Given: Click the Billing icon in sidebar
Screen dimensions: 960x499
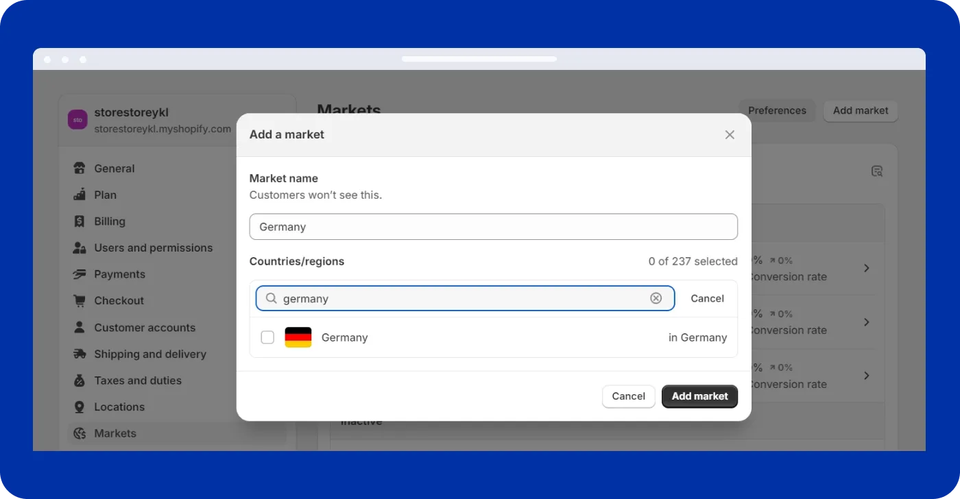Looking at the screenshot, I should pos(80,221).
